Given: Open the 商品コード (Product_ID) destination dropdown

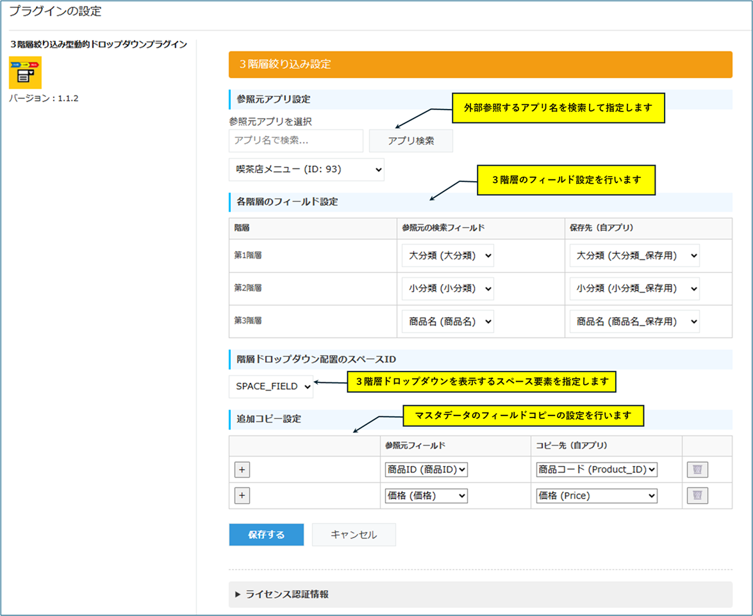Looking at the screenshot, I should tap(597, 469).
